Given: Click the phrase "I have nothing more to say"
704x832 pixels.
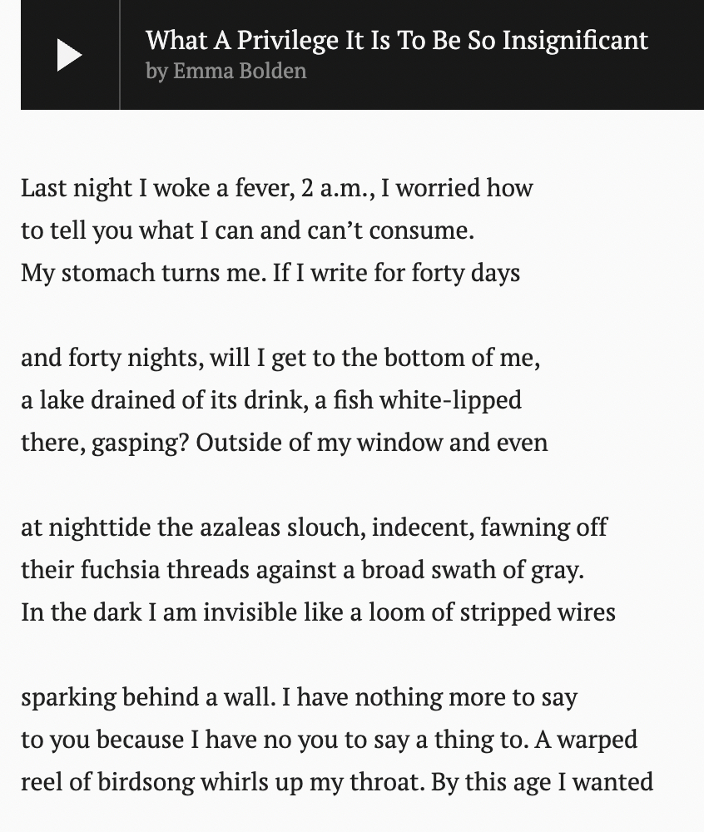Looking at the screenshot, I should click(x=429, y=697).
